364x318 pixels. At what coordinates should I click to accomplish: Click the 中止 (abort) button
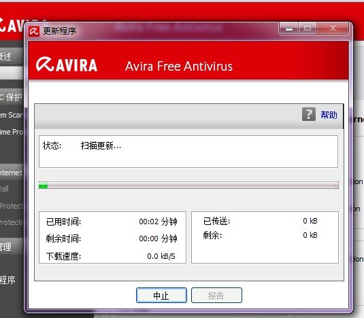coord(161,296)
